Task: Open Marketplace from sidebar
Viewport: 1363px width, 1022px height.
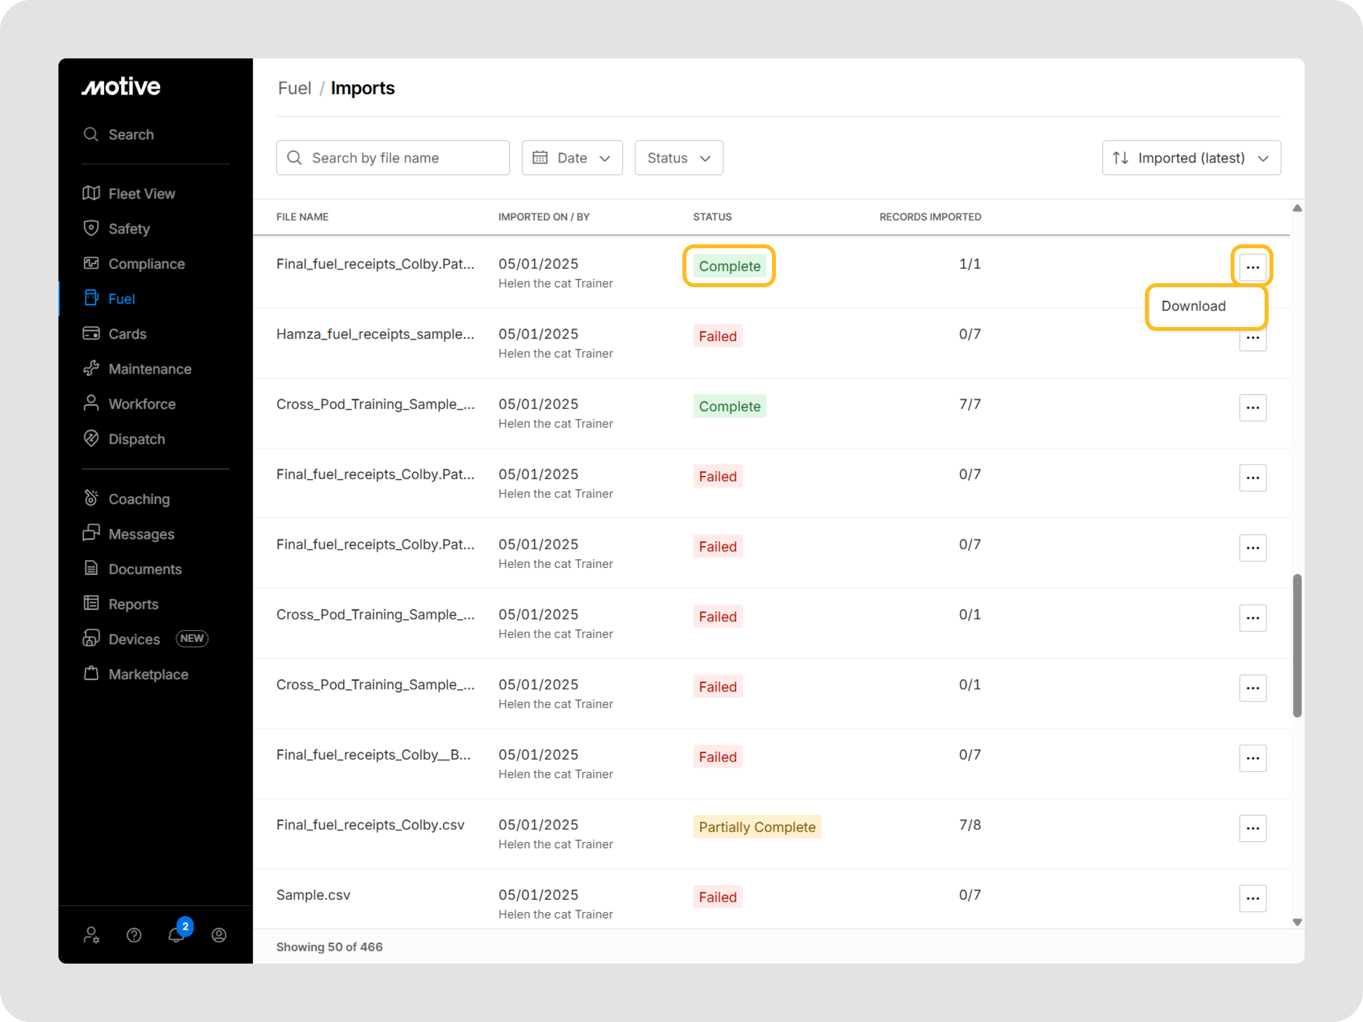Action: click(148, 674)
